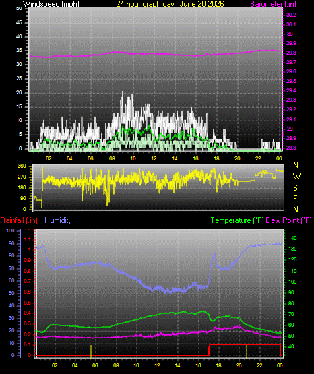Select the Temperature (°F) legend label
The height and width of the screenshot is (374, 314).
[237, 220]
